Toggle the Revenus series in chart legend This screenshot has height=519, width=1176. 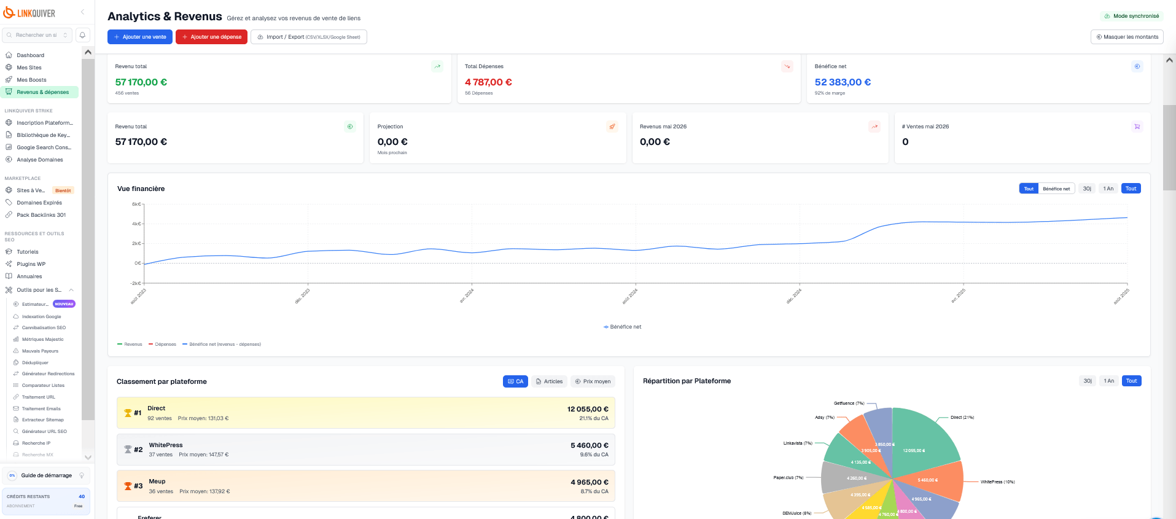130,345
